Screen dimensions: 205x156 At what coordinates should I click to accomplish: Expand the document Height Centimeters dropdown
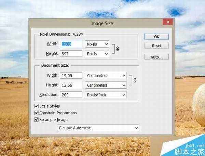pos(105,85)
